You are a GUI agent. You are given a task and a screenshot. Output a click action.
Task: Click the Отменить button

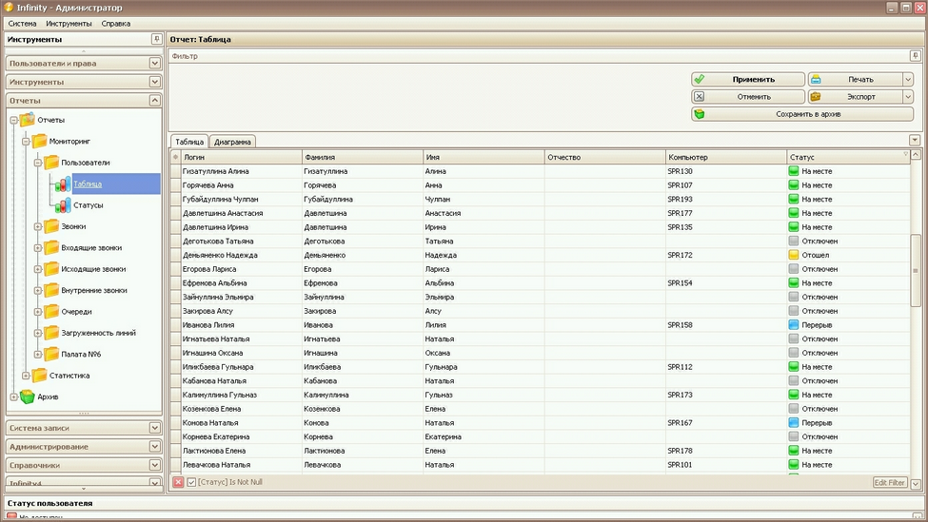(x=747, y=96)
